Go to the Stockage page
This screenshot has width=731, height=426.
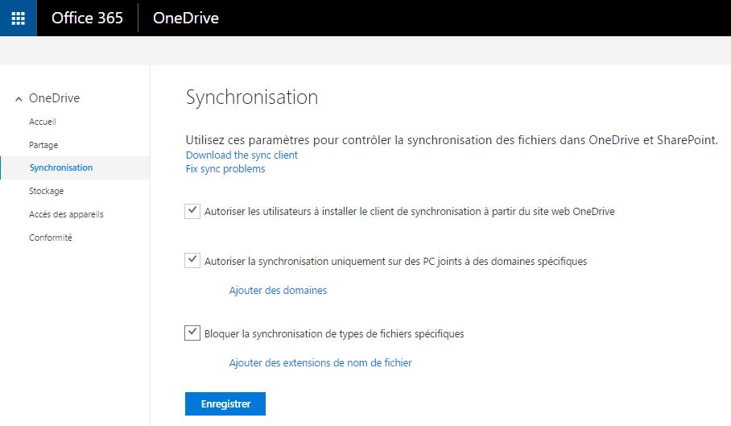(x=47, y=191)
